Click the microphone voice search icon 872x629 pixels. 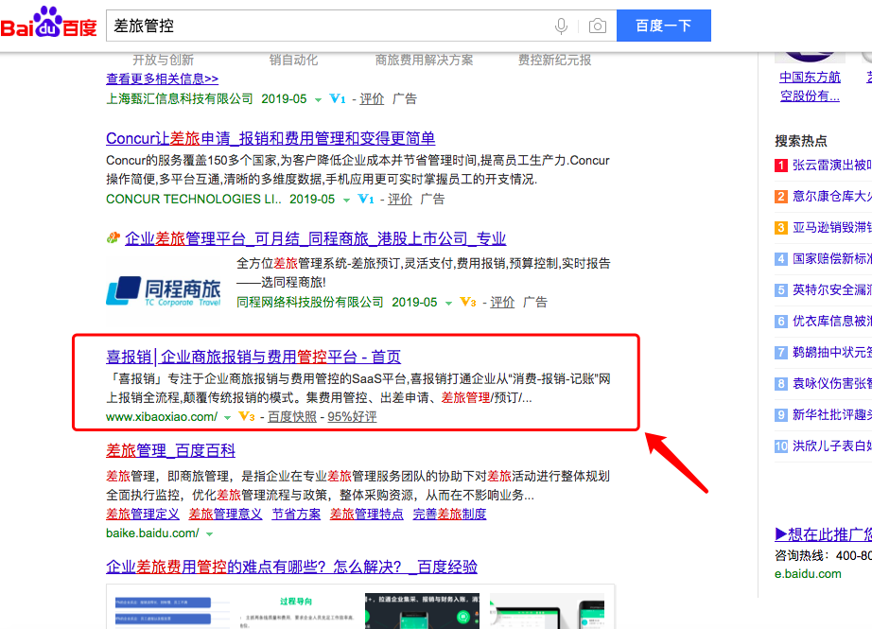coord(562,26)
